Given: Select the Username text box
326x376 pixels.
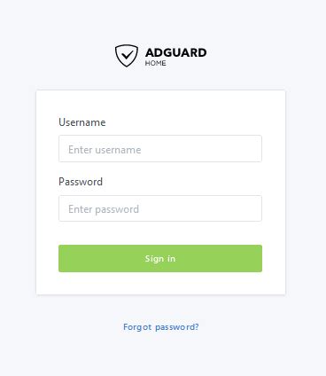Looking at the screenshot, I should tap(160, 149).
